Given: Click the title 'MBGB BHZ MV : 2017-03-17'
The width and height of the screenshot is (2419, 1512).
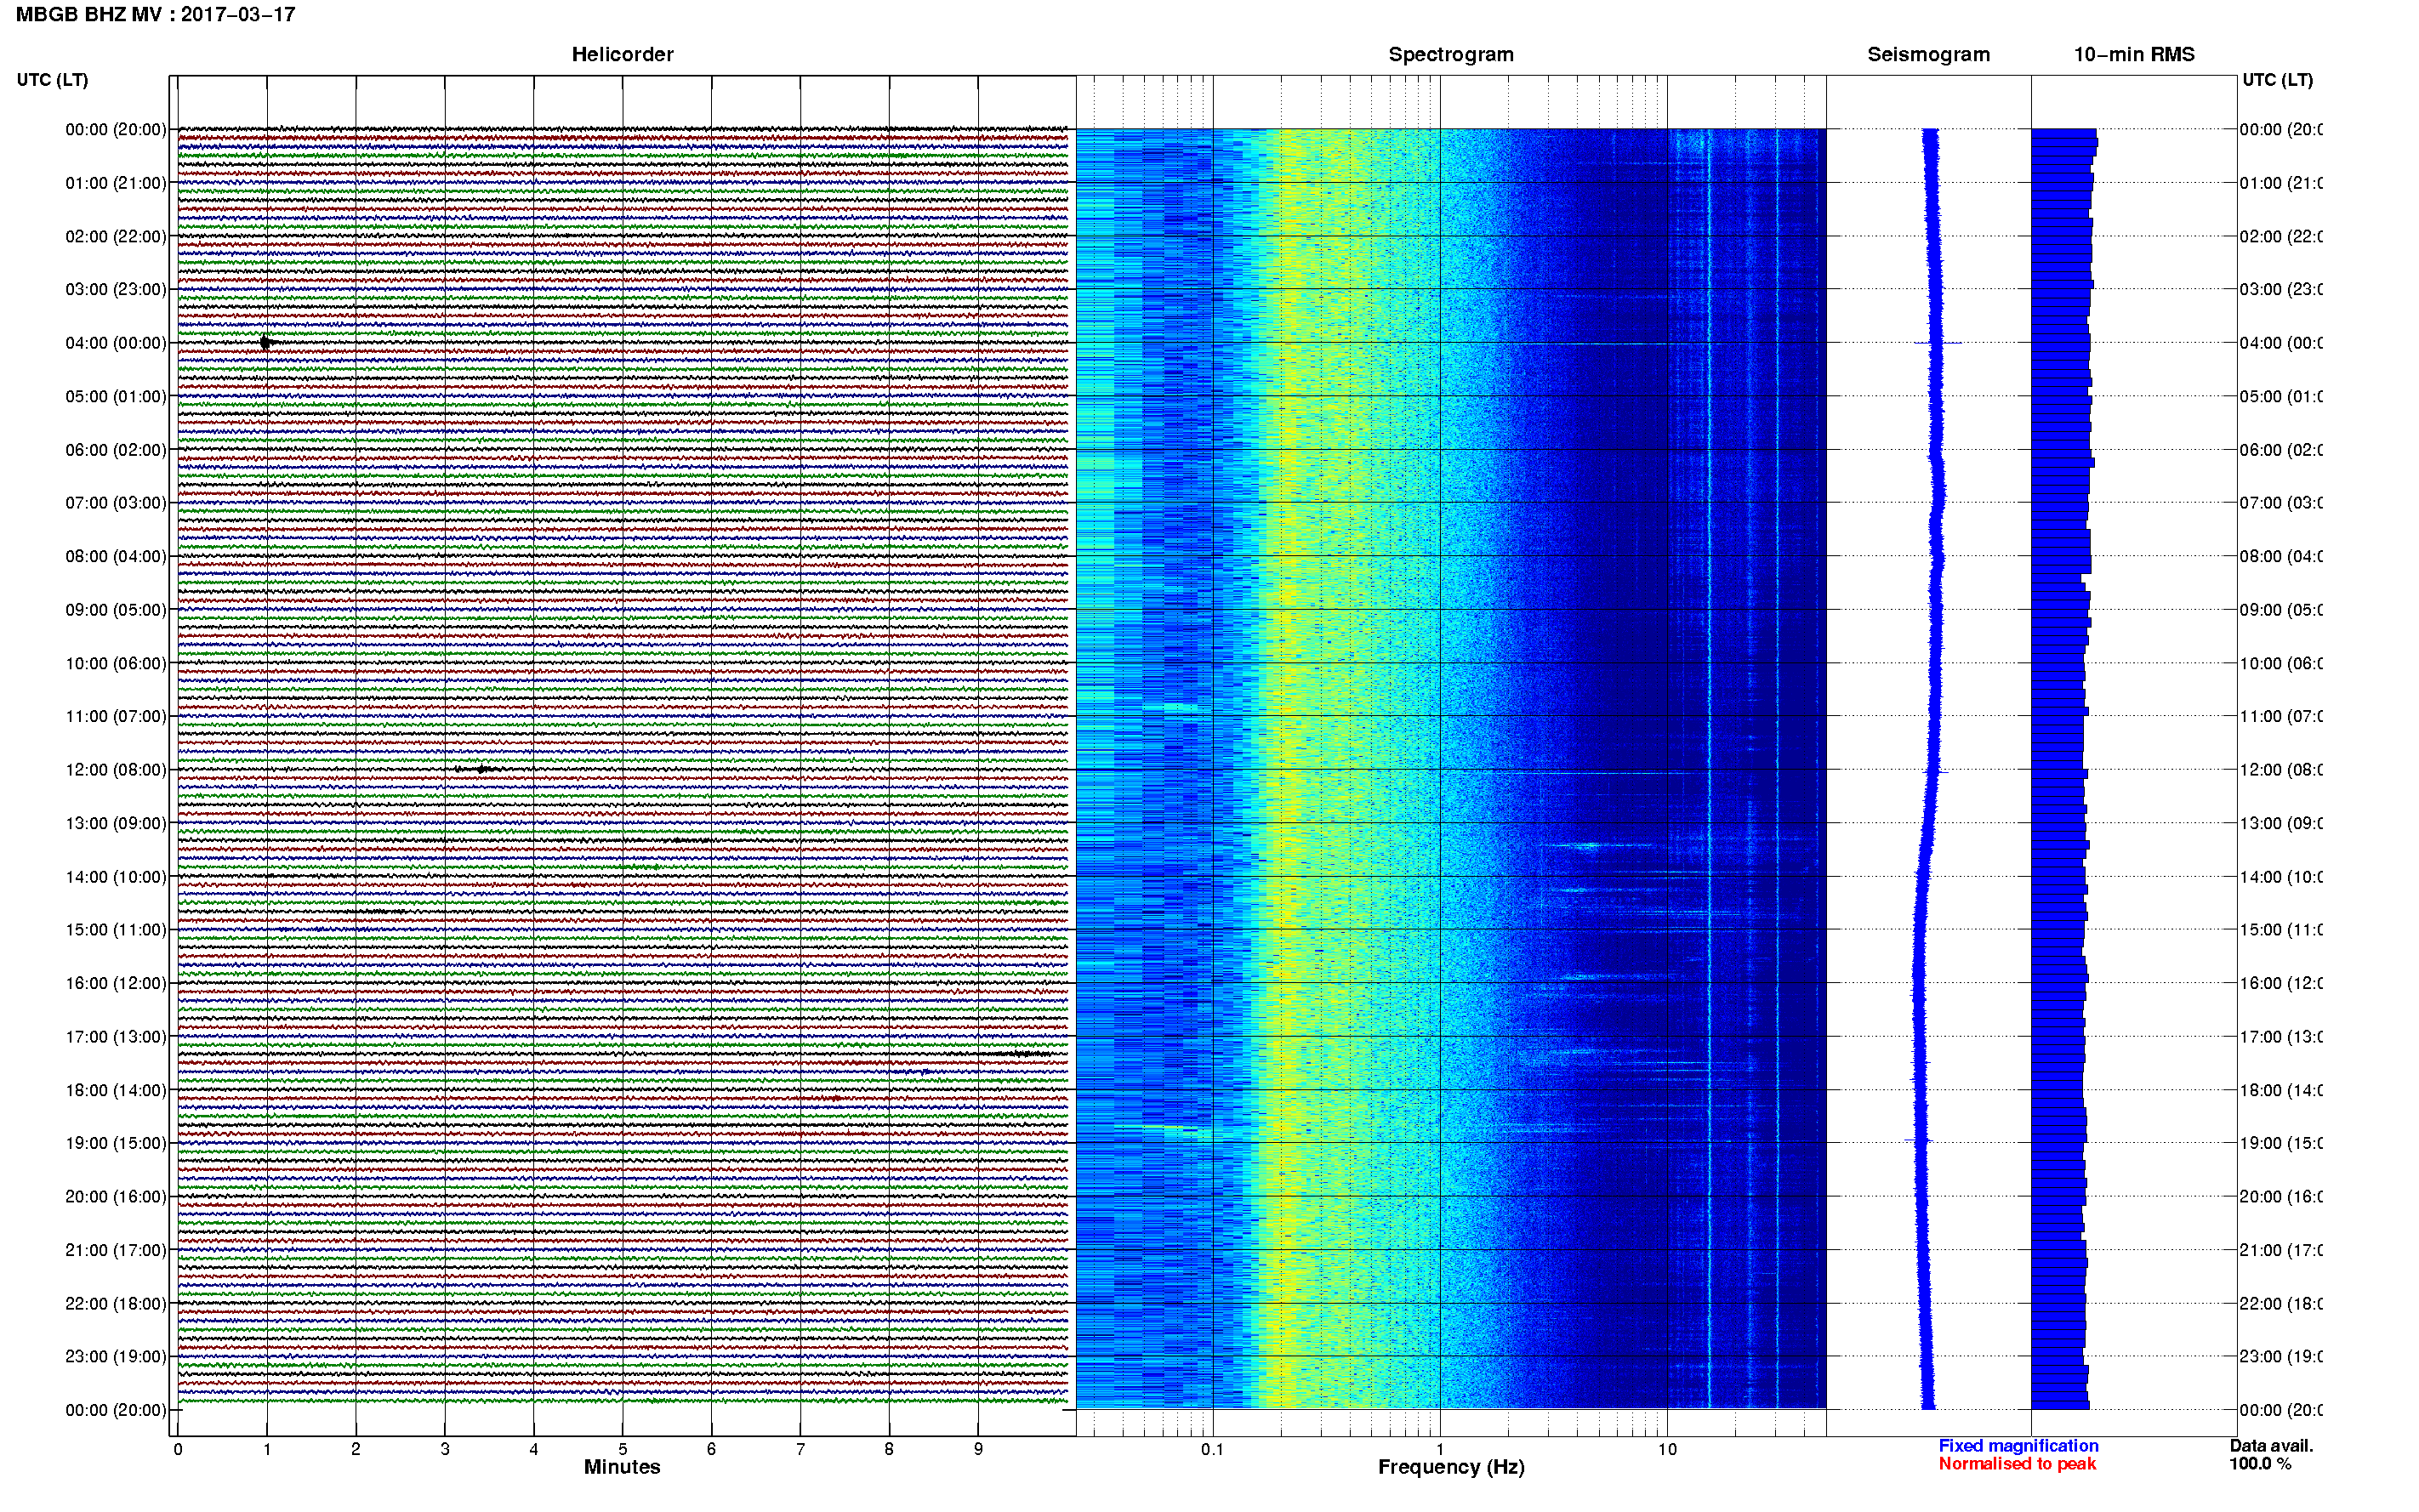Looking at the screenshot, I should [155, 14].
